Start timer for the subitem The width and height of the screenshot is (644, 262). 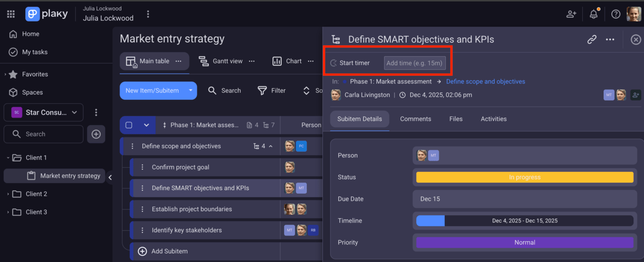click(350, 63)
